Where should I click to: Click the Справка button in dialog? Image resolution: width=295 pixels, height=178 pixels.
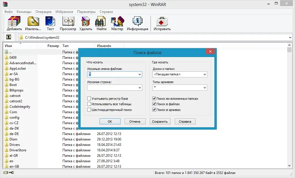185,122
